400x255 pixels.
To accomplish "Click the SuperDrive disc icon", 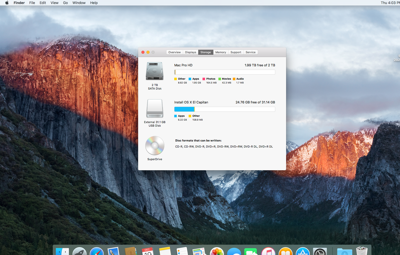I will pyautogui.click(x=155, y=146).
